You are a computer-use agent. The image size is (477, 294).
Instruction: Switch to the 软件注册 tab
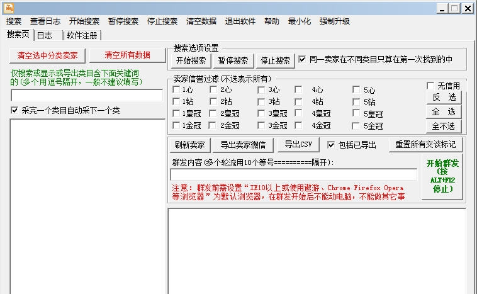(82, 36)
